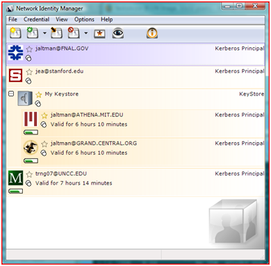Toggle the star next to jaltman@FNAL.GOV
Viewport: 271px width, 266px height.
point(29,49)
